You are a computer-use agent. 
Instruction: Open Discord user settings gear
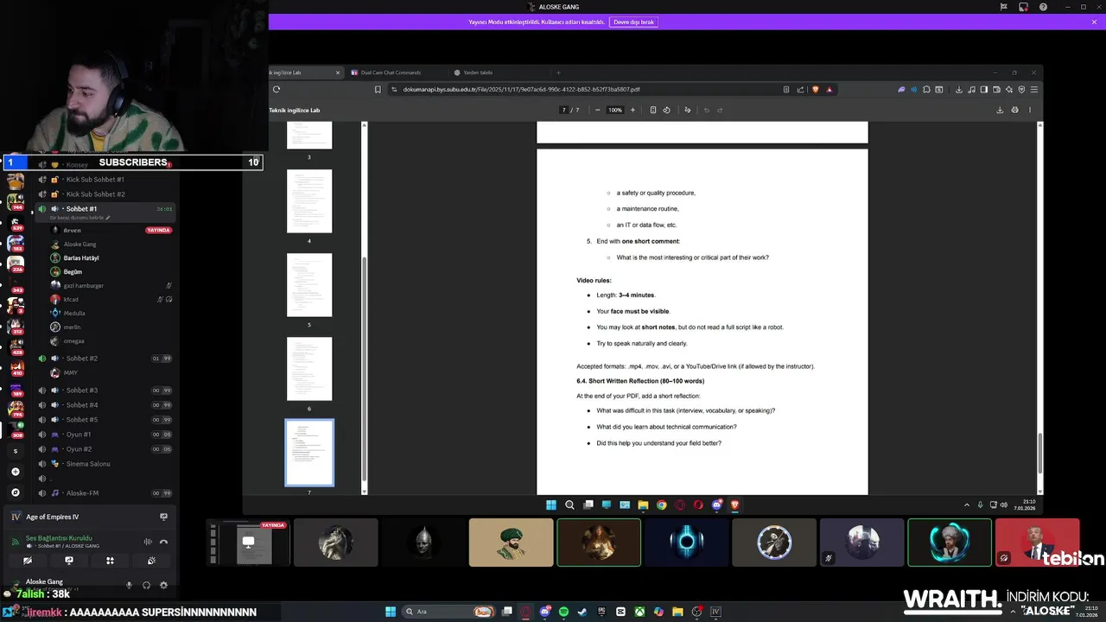point(163,585)
